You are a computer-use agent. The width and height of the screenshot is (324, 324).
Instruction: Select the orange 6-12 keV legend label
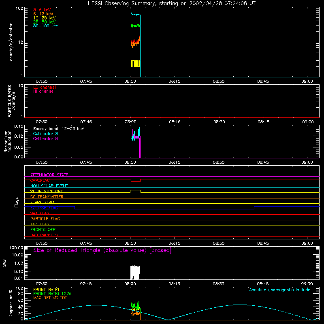click(43, 14)
